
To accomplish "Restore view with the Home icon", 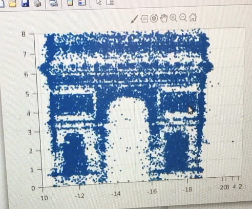I will point(193,17).
